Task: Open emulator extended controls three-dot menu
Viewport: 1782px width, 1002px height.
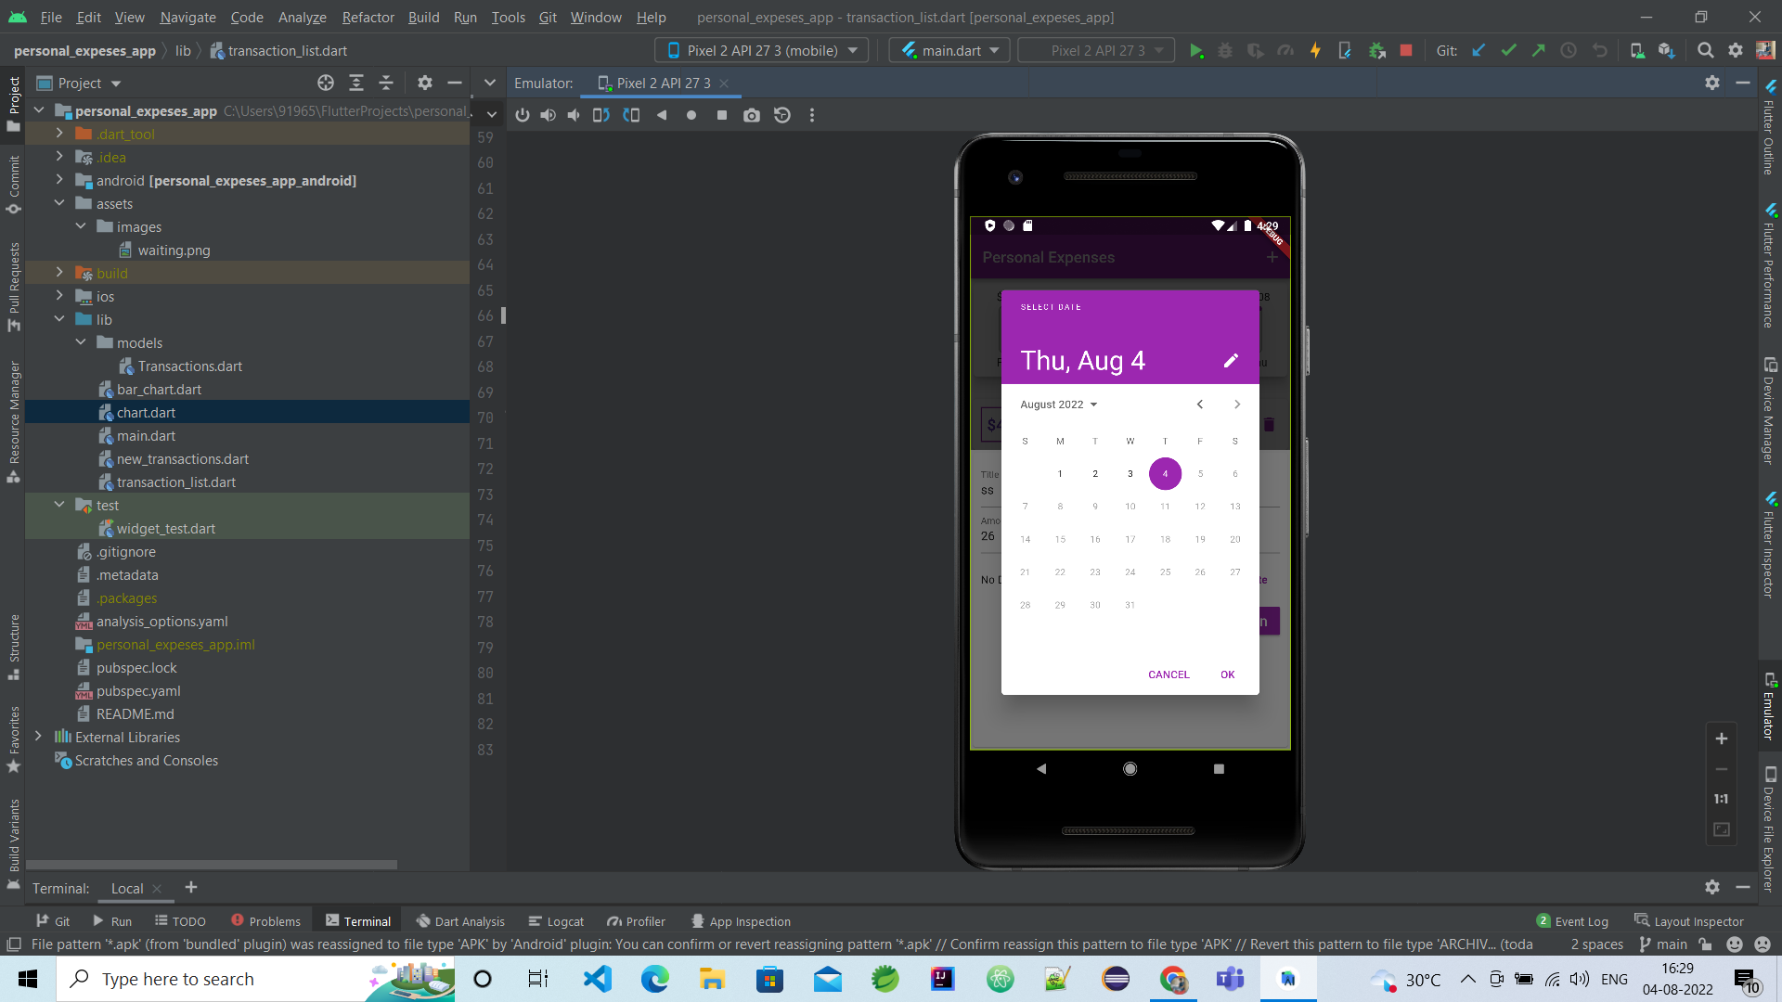Action: (812, 115)
